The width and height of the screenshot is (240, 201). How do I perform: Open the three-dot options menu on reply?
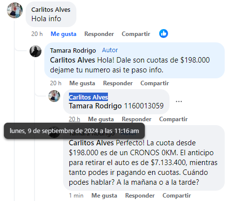coord(179,101)
